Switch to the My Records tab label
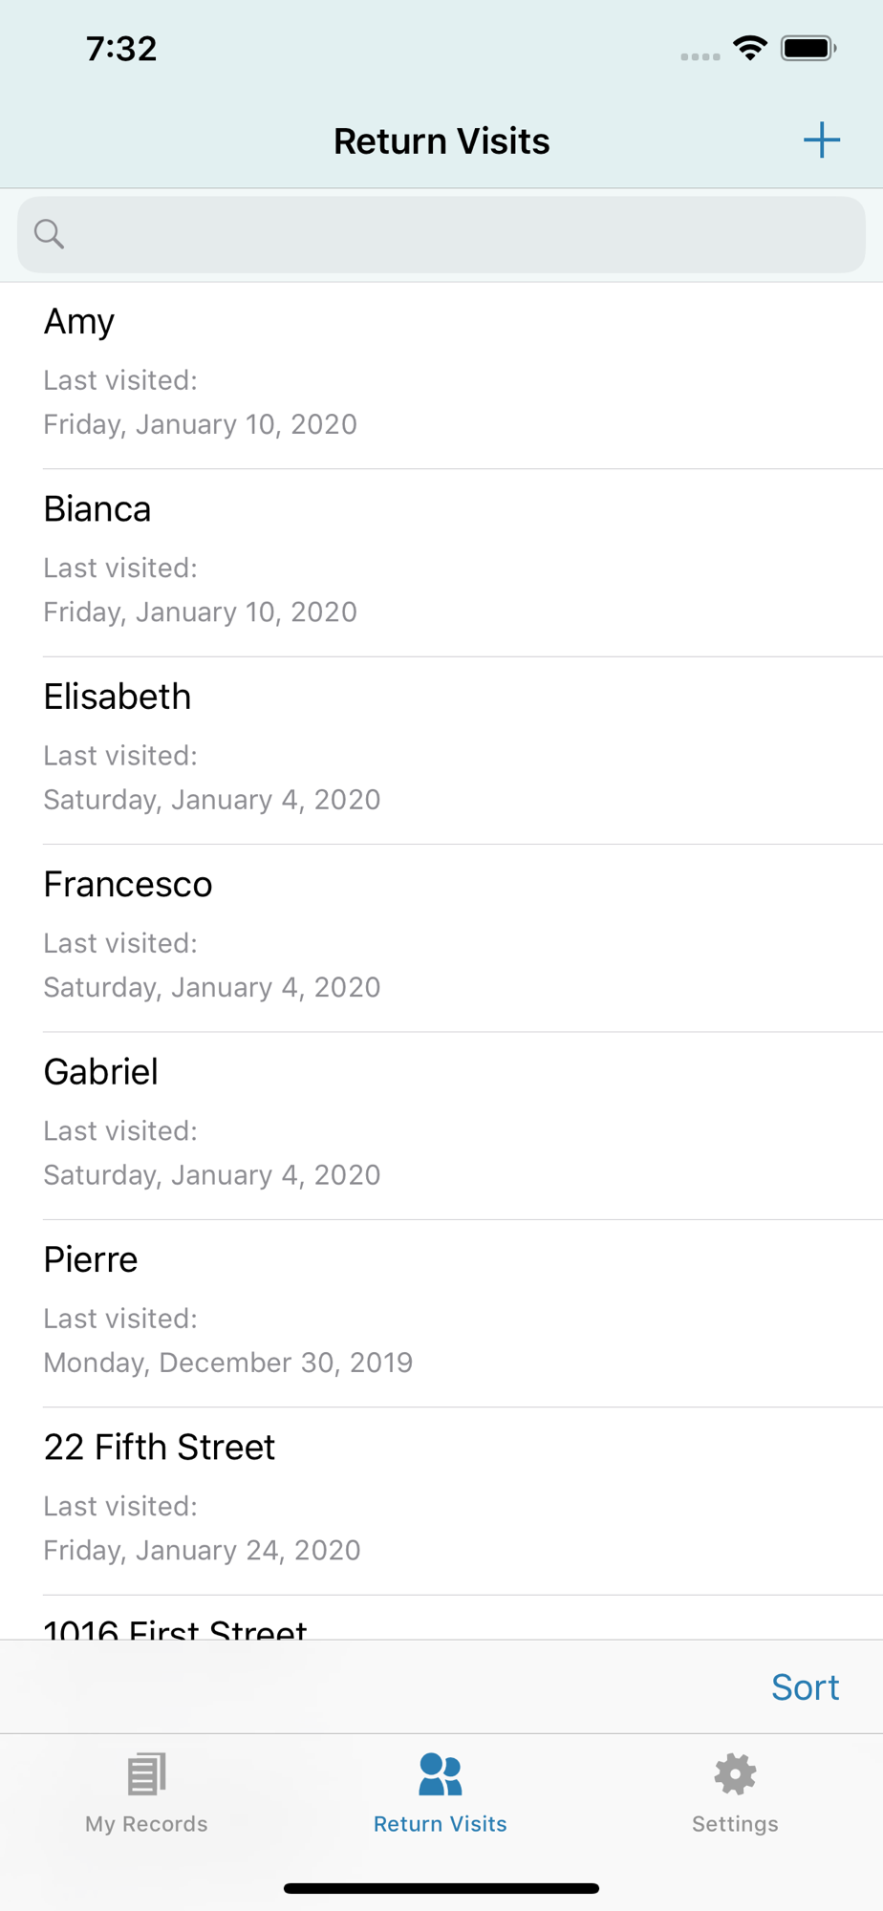The height and width of the screenshot is (1911, 883). click(x=146, y=1824)
